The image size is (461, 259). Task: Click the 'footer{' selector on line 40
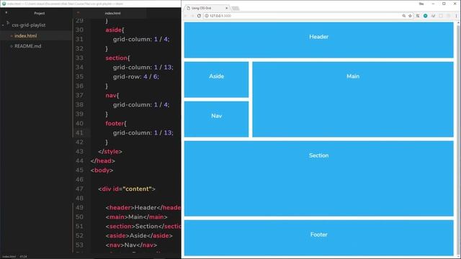click(116, 123)
